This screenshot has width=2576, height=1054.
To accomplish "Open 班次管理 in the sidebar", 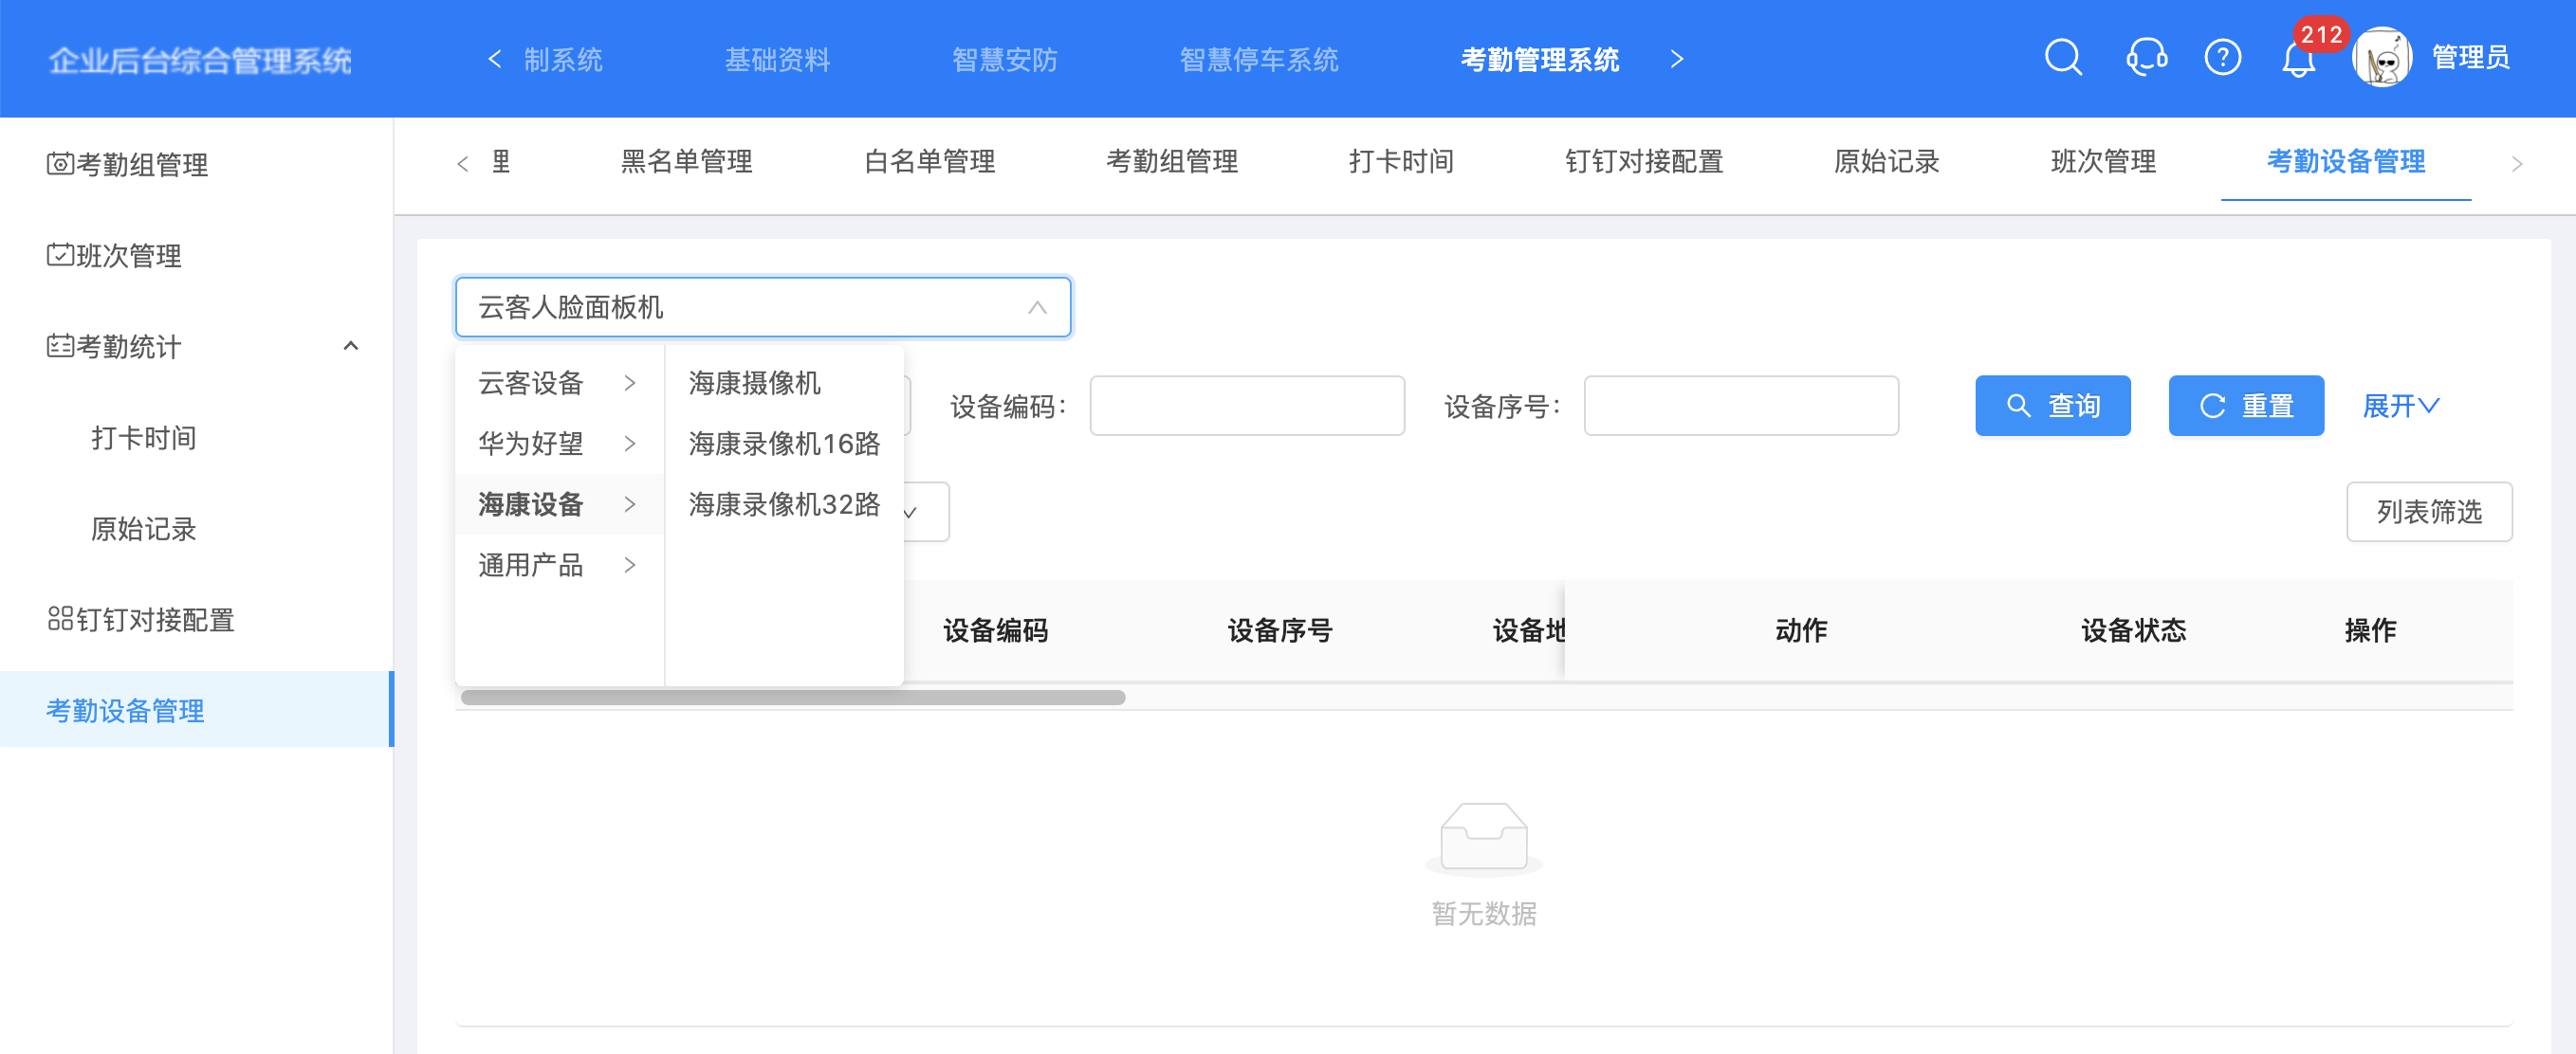I will pos(197,255).
